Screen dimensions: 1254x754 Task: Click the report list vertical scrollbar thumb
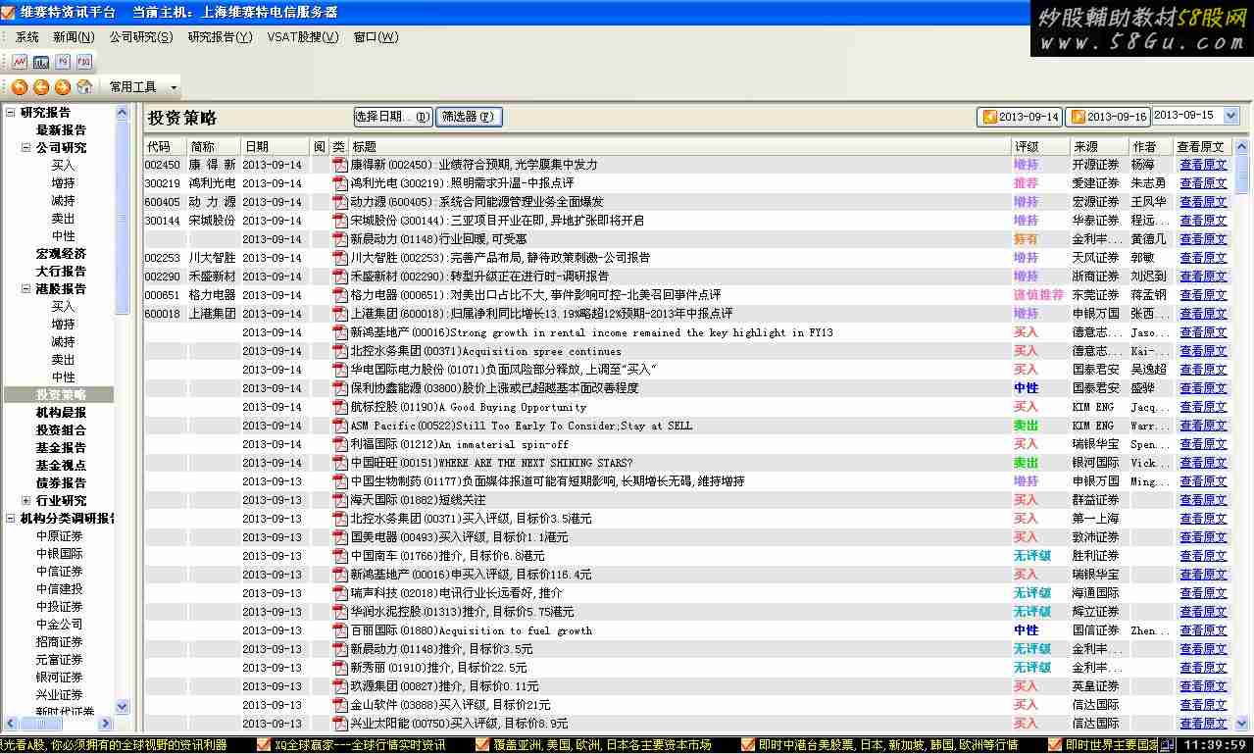(x=1243, y=176)
